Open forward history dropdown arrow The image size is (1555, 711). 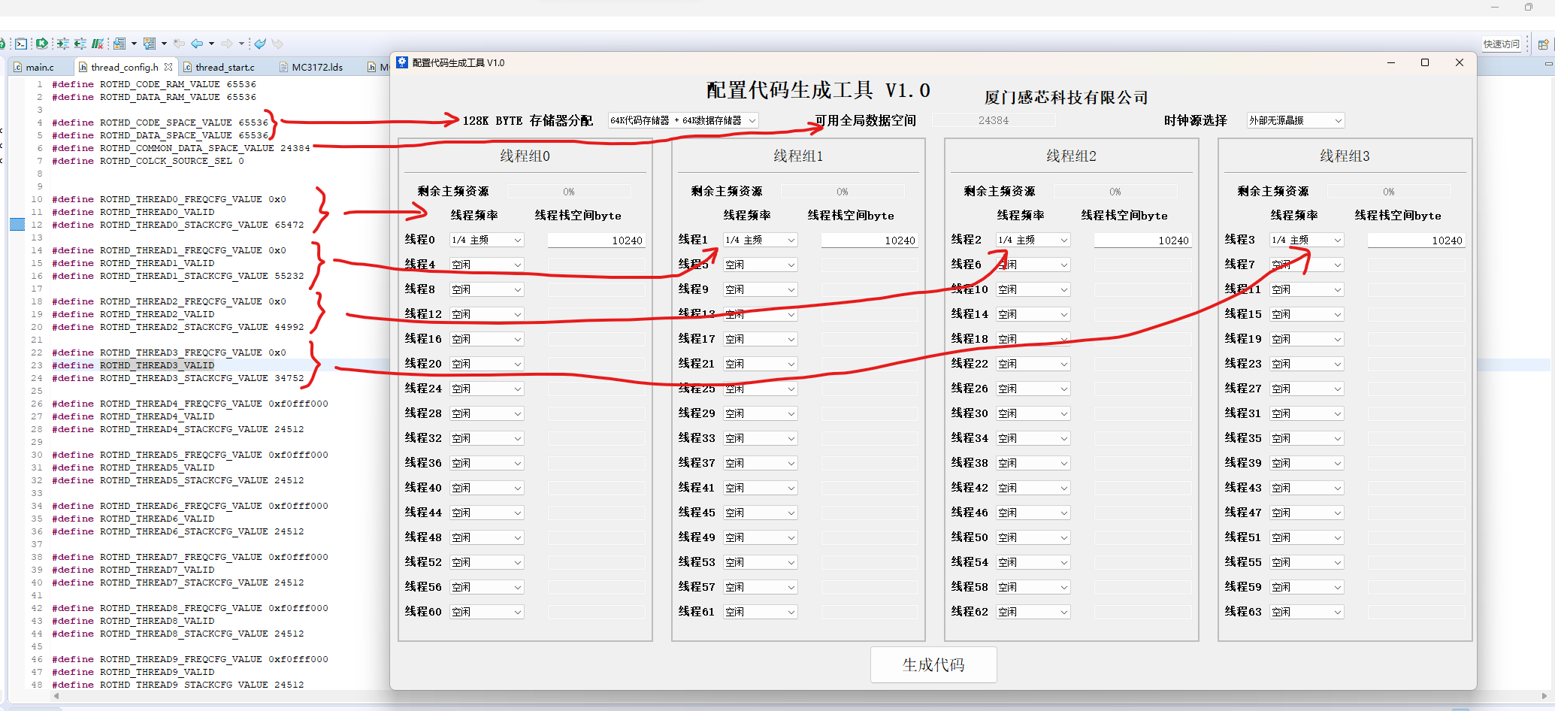242,44
